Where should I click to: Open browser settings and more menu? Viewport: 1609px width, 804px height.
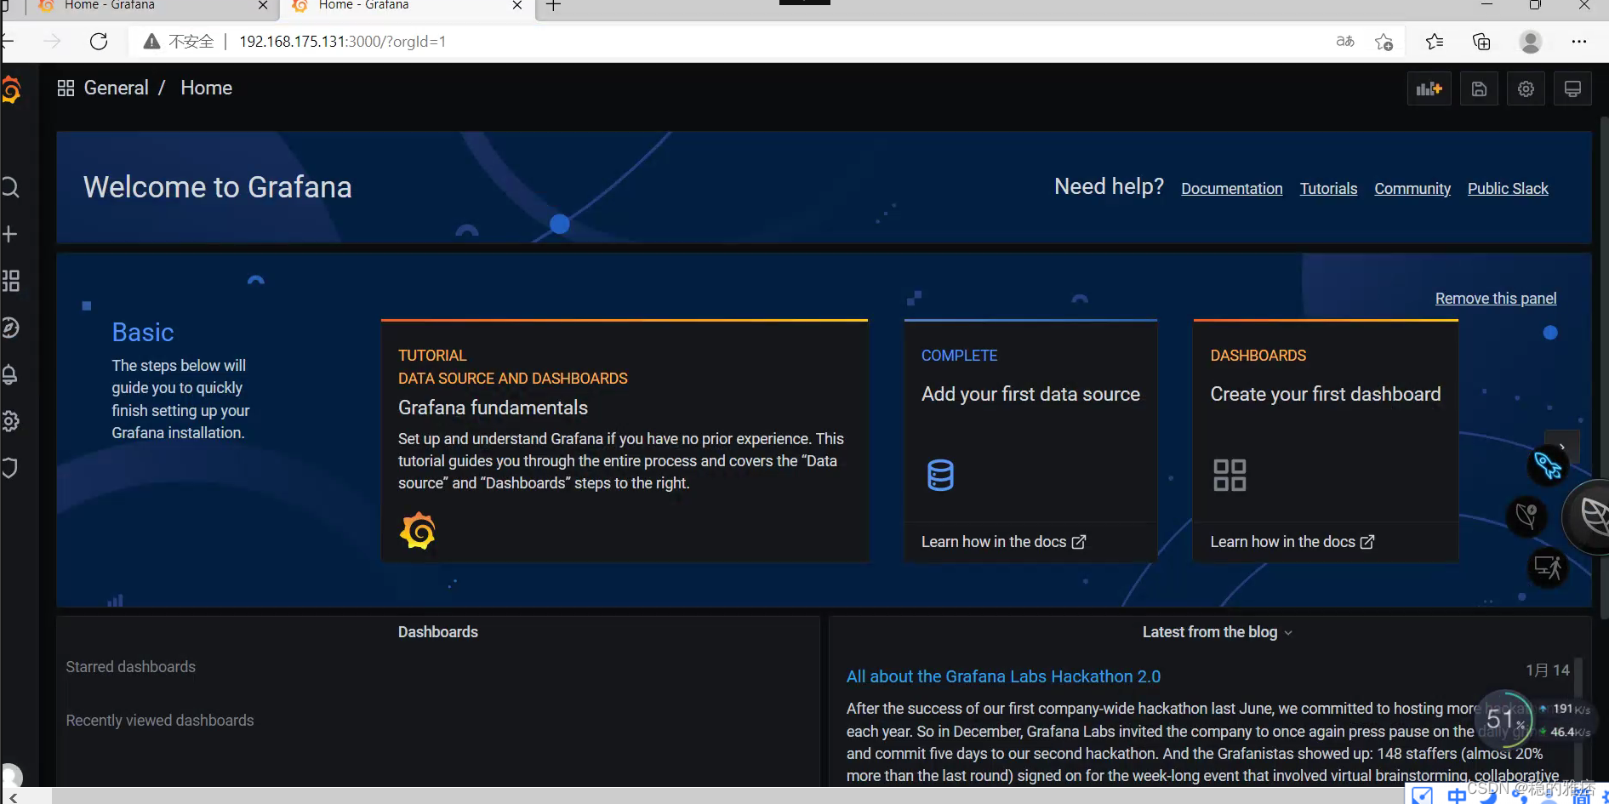[x=1579, y=42]
